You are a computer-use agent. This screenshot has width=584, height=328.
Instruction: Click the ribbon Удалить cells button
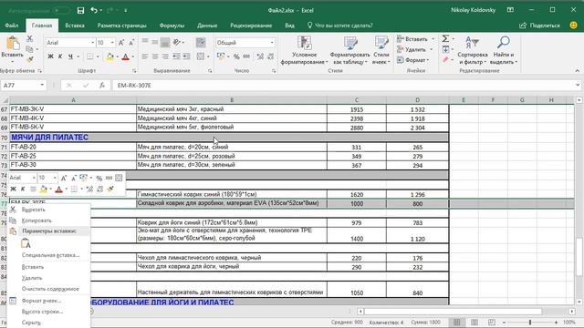pyautogui.click(x=412, y=49)
